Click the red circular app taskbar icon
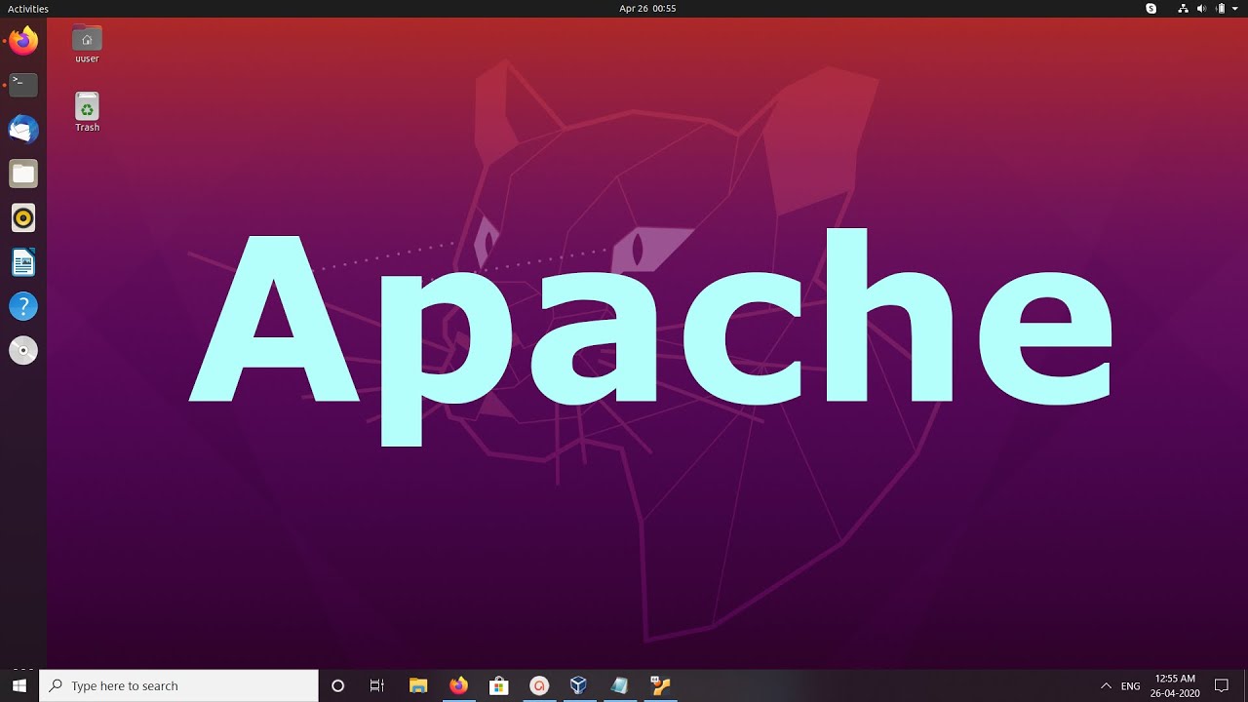 tap(539, 685)
